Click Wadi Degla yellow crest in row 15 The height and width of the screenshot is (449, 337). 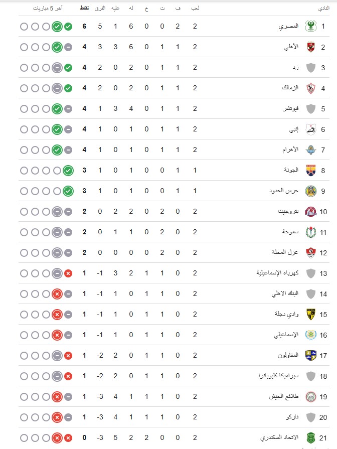tap(310, 315)
